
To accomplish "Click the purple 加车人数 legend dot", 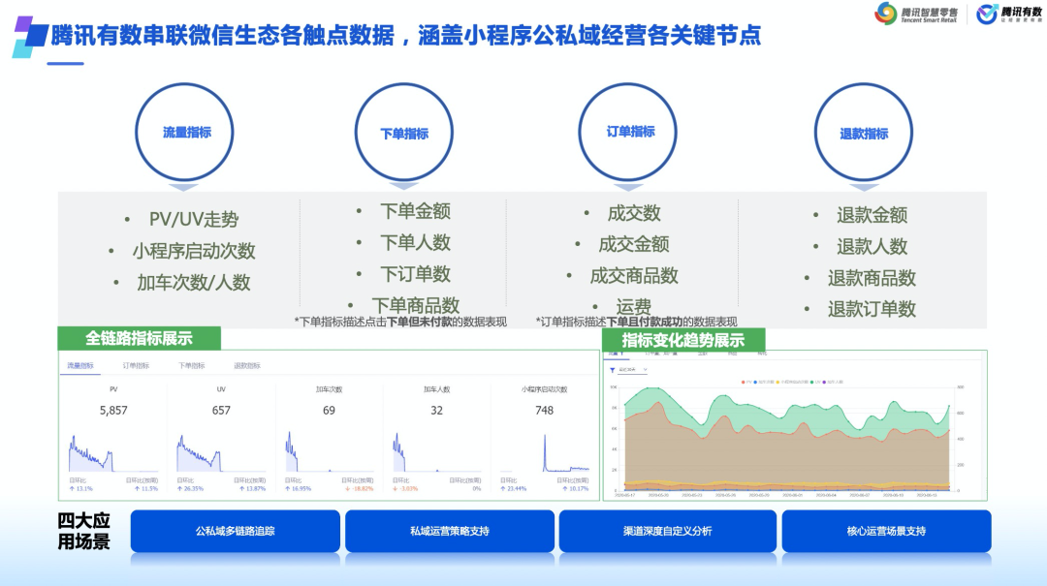I will point(825,383).
